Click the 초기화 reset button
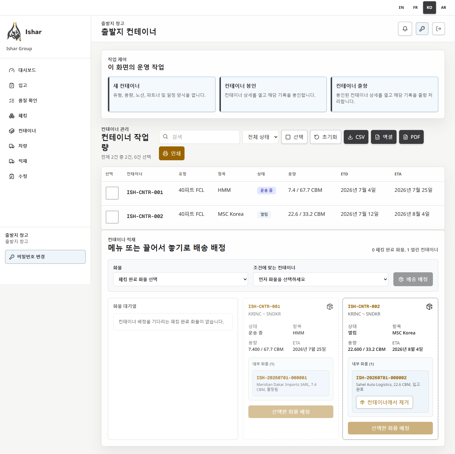Image resolution: width=455 pixels, height=454 pixels. [325, 137]
